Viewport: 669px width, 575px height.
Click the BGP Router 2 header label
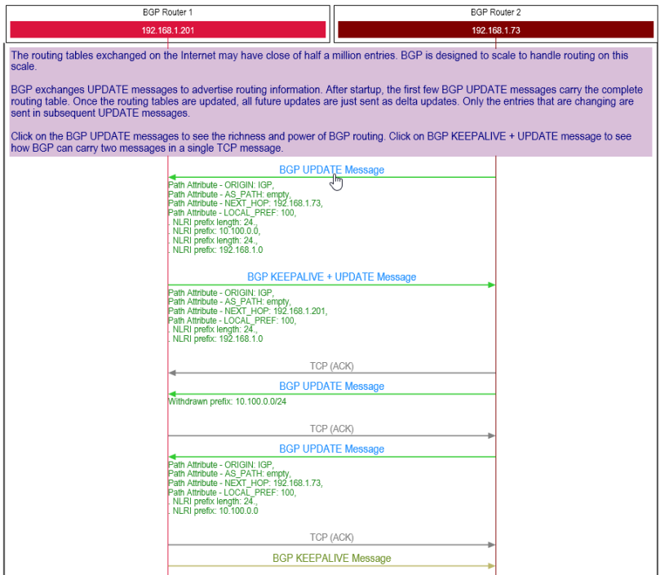pos(495,12)
